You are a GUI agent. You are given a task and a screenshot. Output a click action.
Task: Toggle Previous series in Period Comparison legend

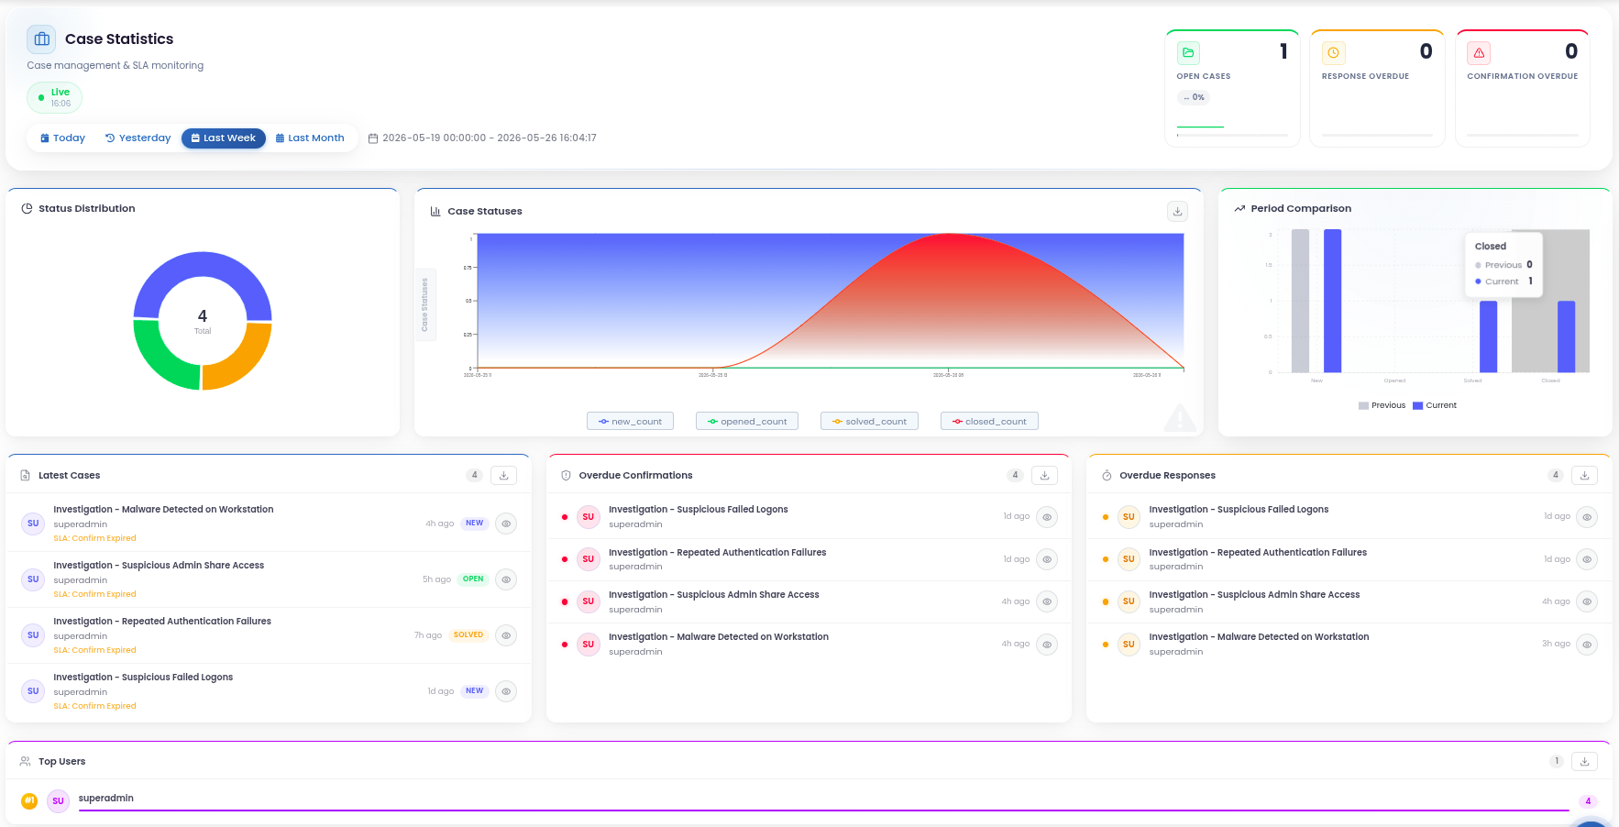point(1382,405)
